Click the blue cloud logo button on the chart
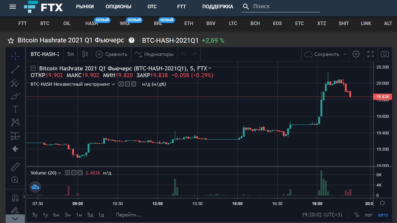 35,187
